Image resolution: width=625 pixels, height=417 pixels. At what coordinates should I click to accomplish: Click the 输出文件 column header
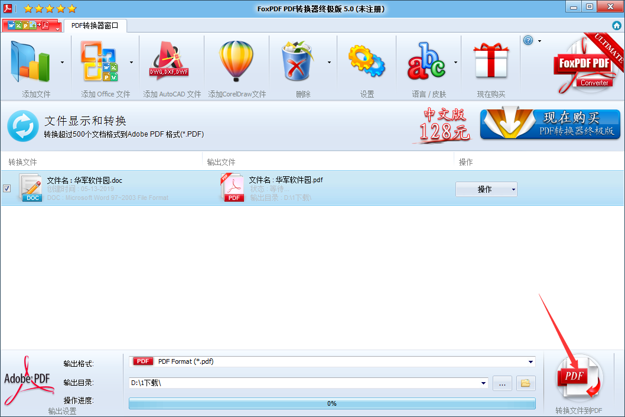tap(221, 162)
